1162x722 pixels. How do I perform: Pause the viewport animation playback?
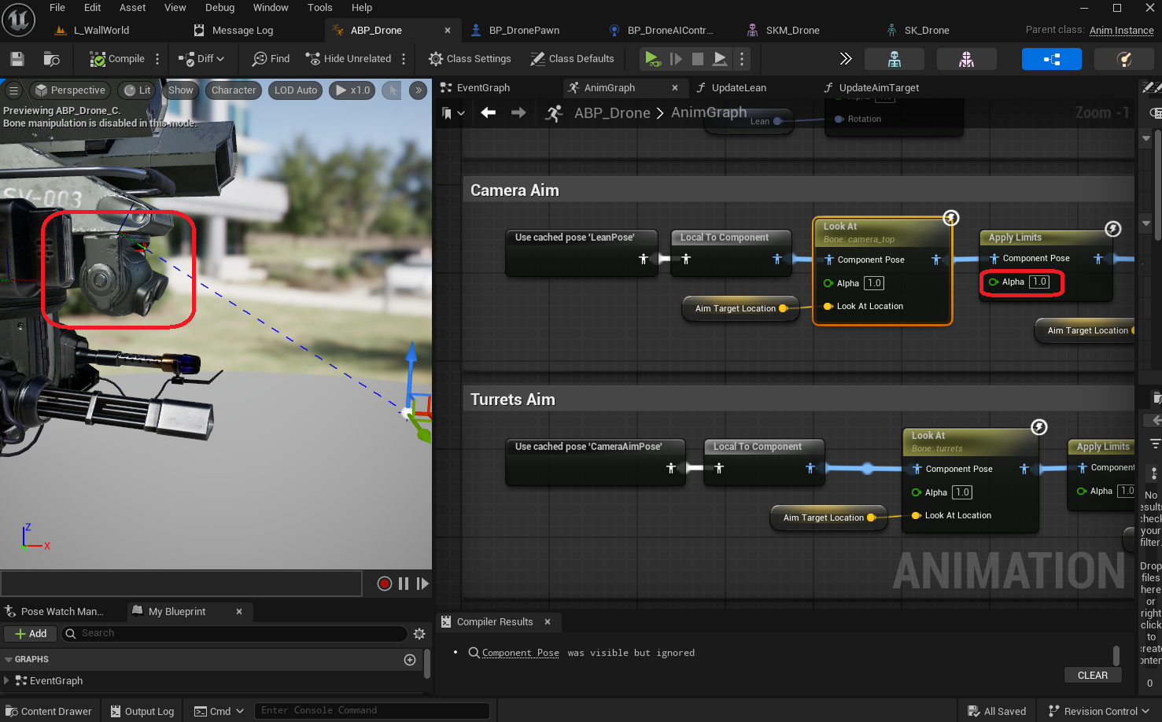click(x=404, y=584)
